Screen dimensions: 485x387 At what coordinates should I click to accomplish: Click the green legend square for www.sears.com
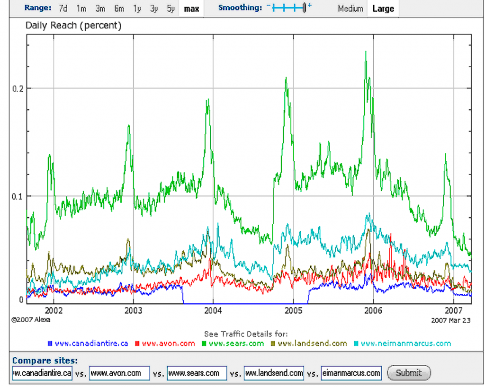pyautogui.click(x=205, y=343)
